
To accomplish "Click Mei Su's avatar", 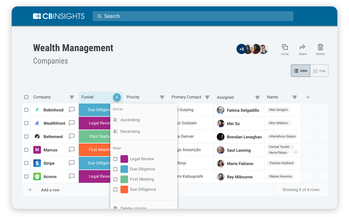I will [220, 124].
